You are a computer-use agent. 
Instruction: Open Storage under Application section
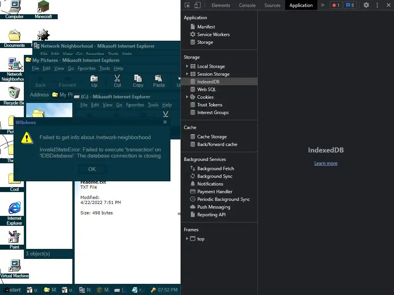point(205,42)
